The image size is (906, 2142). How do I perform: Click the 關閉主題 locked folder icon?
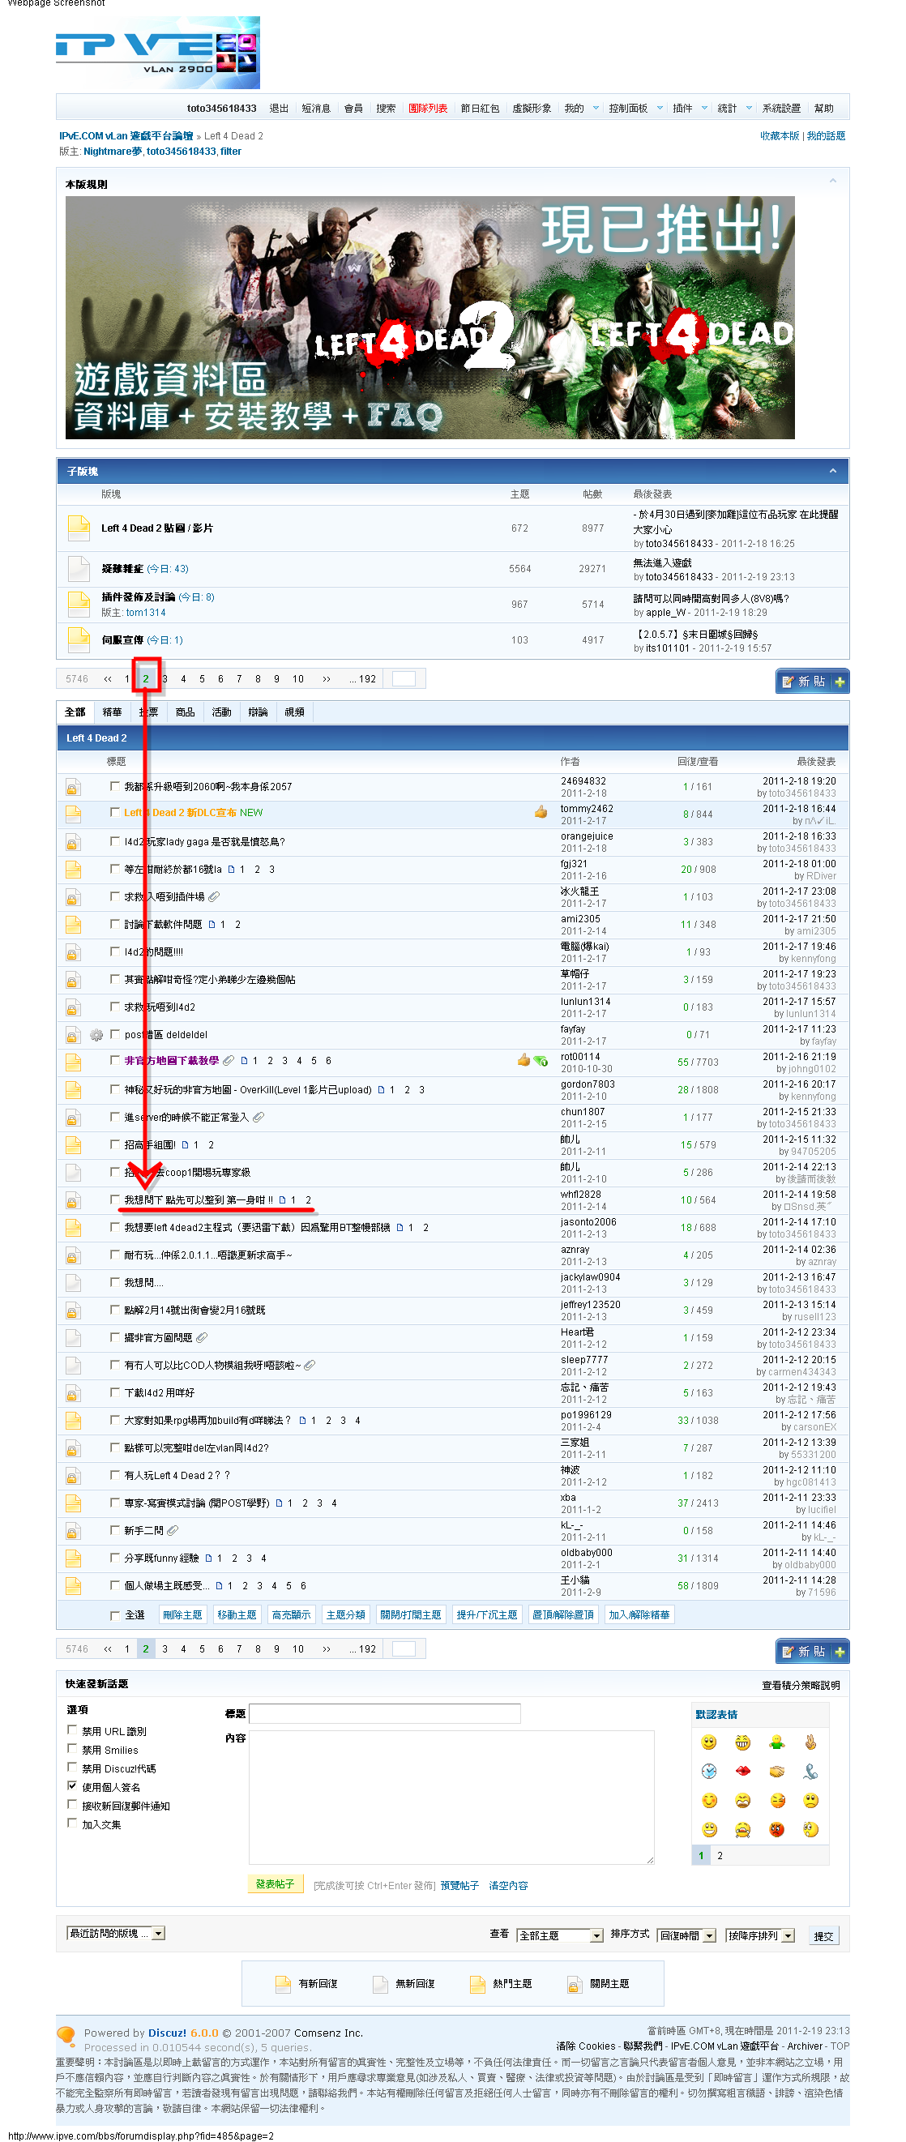coord(575,1984)
